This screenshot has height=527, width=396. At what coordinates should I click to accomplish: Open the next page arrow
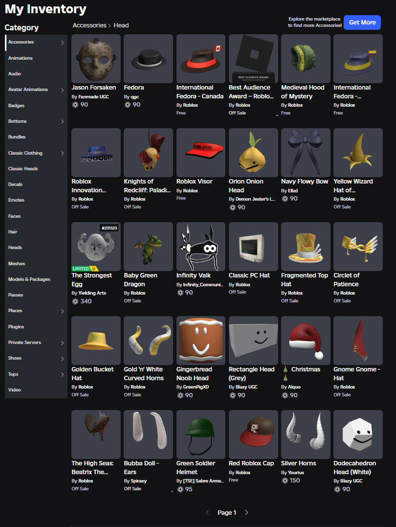(x=246, y=512)
